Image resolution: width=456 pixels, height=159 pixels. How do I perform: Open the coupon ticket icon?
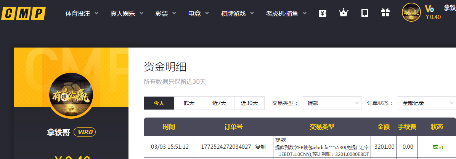coord(322,13)
